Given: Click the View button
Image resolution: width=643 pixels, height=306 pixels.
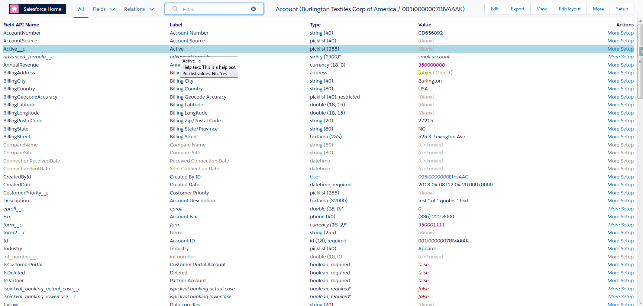Looking at the screenshot, I should coord(542,9).
